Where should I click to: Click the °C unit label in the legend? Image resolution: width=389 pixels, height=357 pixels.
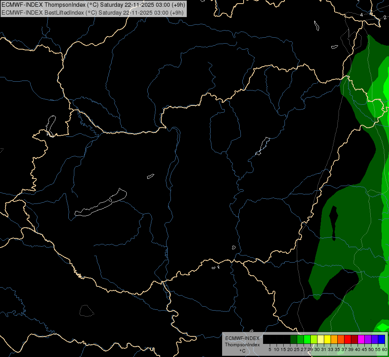tap(242, 351)
